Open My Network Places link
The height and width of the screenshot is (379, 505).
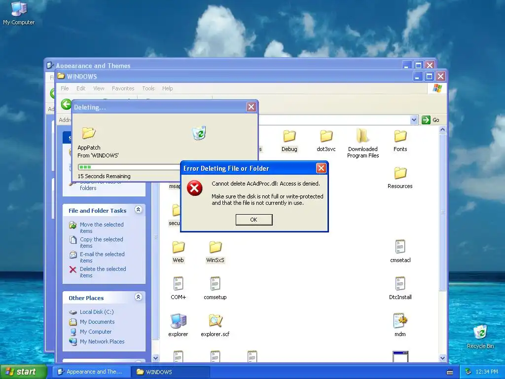102,341
